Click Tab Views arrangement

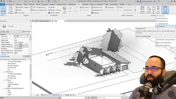[154, 10]
